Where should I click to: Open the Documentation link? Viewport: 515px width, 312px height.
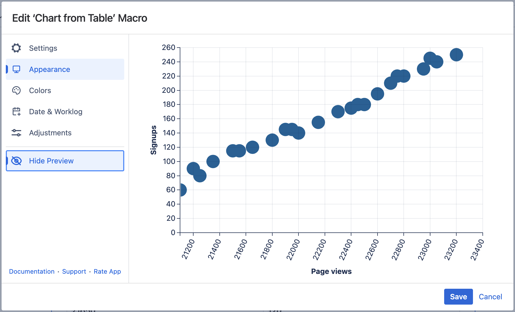tap(32, 272)
